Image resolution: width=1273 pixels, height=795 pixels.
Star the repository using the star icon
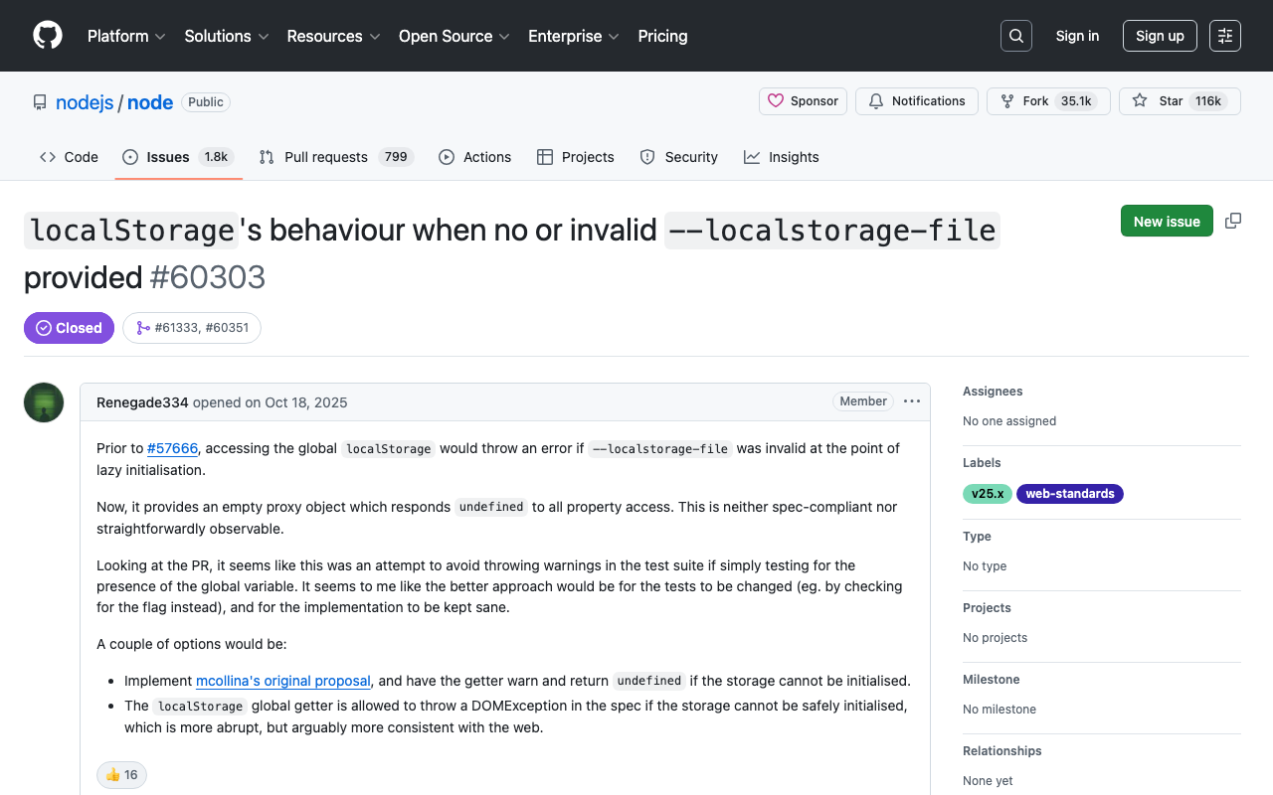point(1140,100)
